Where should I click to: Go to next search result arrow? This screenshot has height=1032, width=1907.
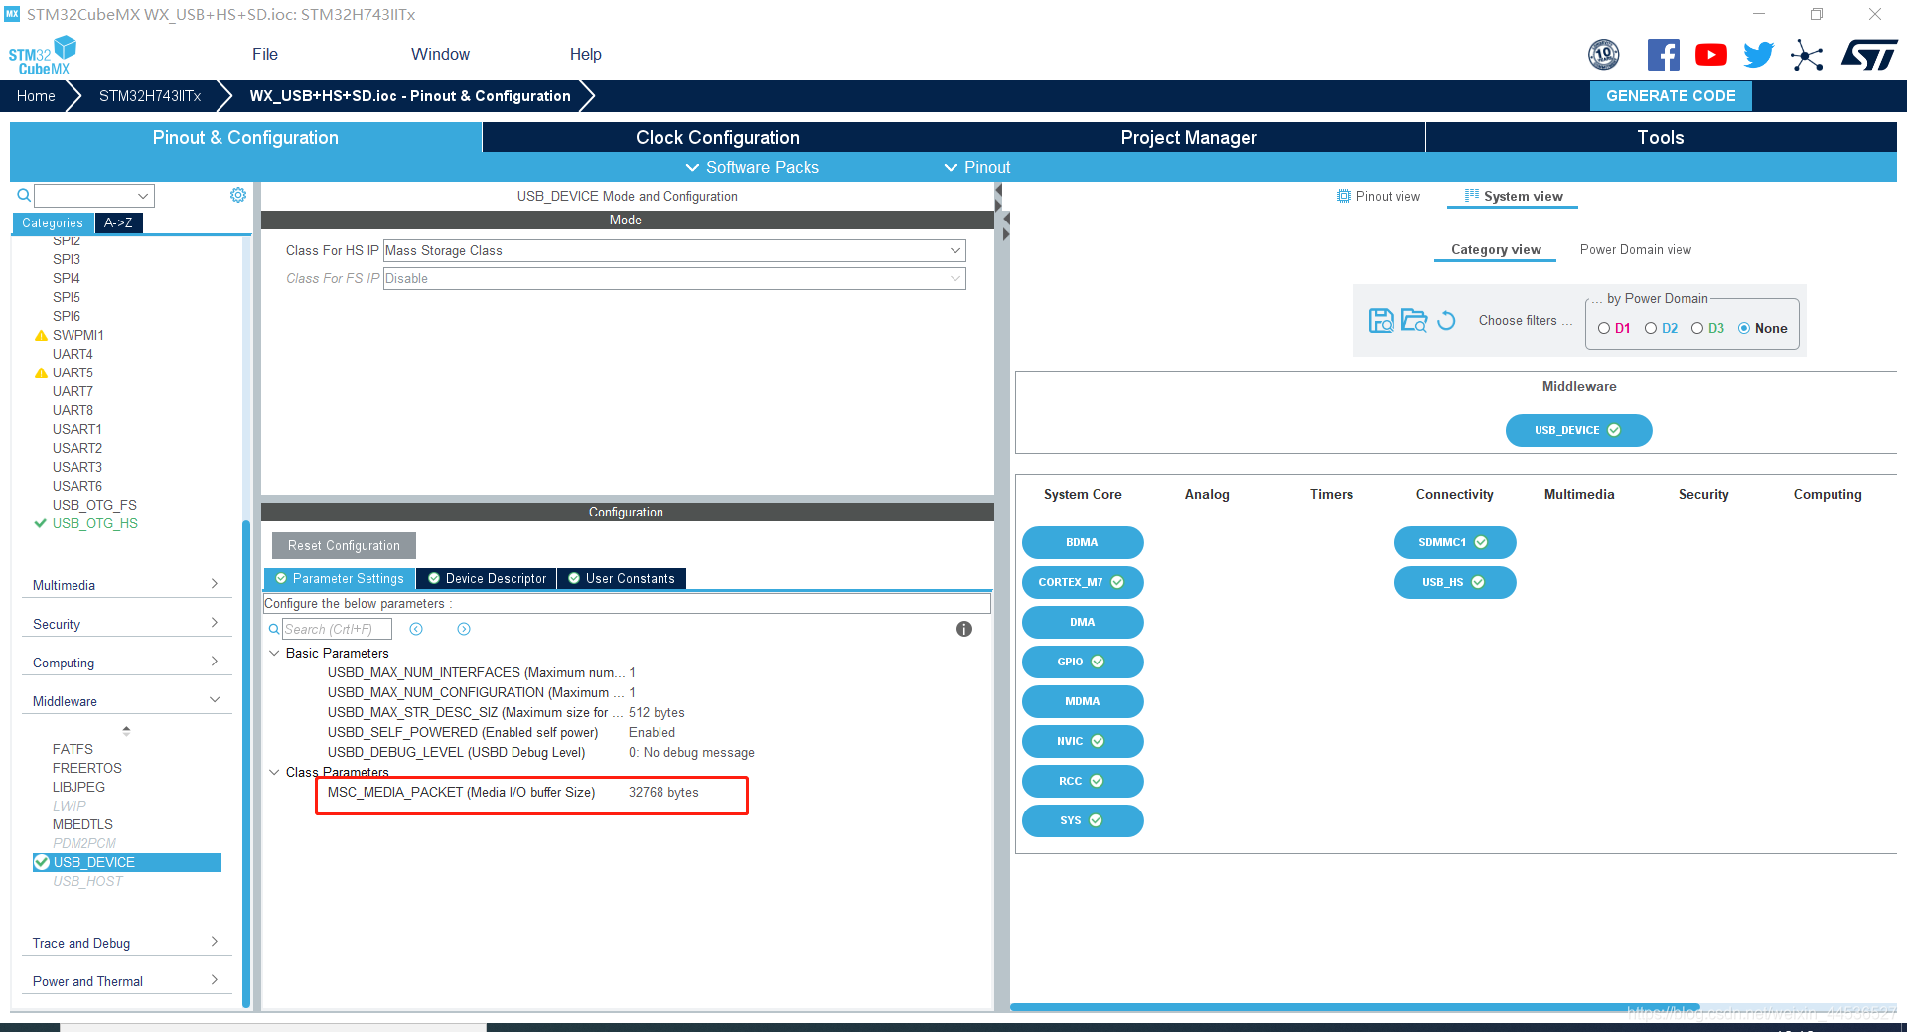click(464, 629)
